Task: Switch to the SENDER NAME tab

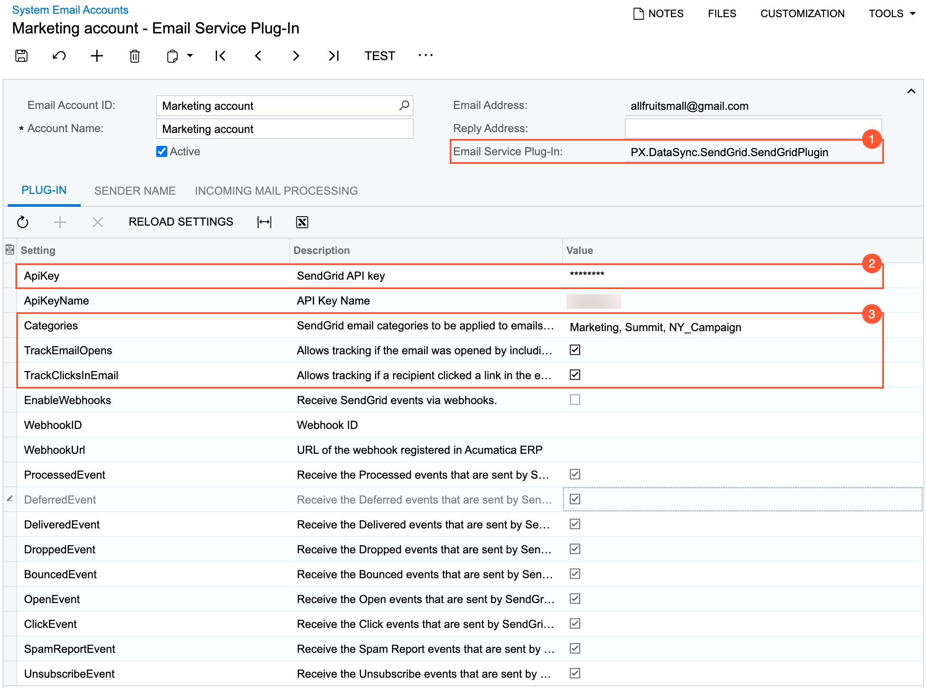Action: (x=135, y=191)
